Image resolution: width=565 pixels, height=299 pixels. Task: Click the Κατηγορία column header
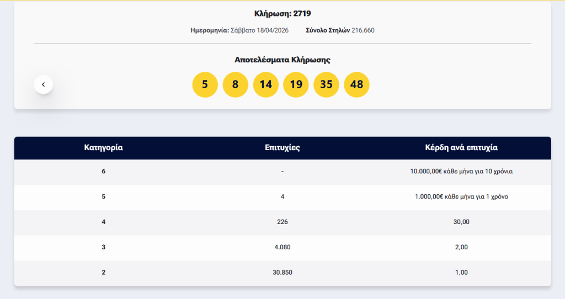103,148
